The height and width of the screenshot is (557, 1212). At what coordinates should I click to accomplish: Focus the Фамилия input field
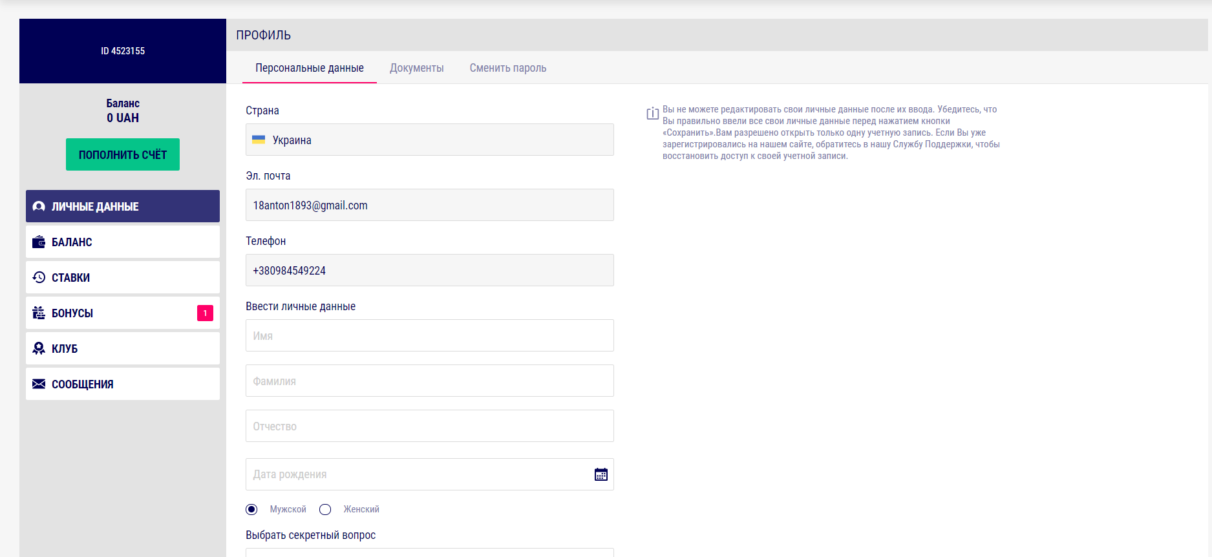[x=429, y=381]
